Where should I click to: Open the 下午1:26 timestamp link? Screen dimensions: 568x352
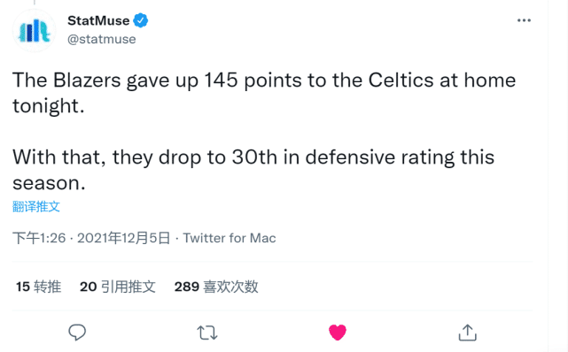click(39, 238)
